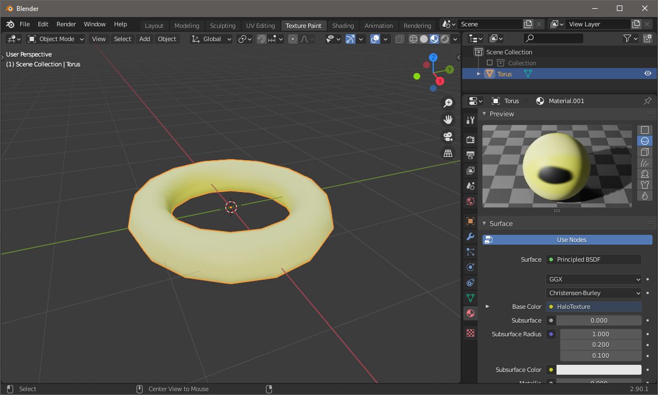
Task: Toggle the camera view in viewport
Action: click(x=448, y=136)
